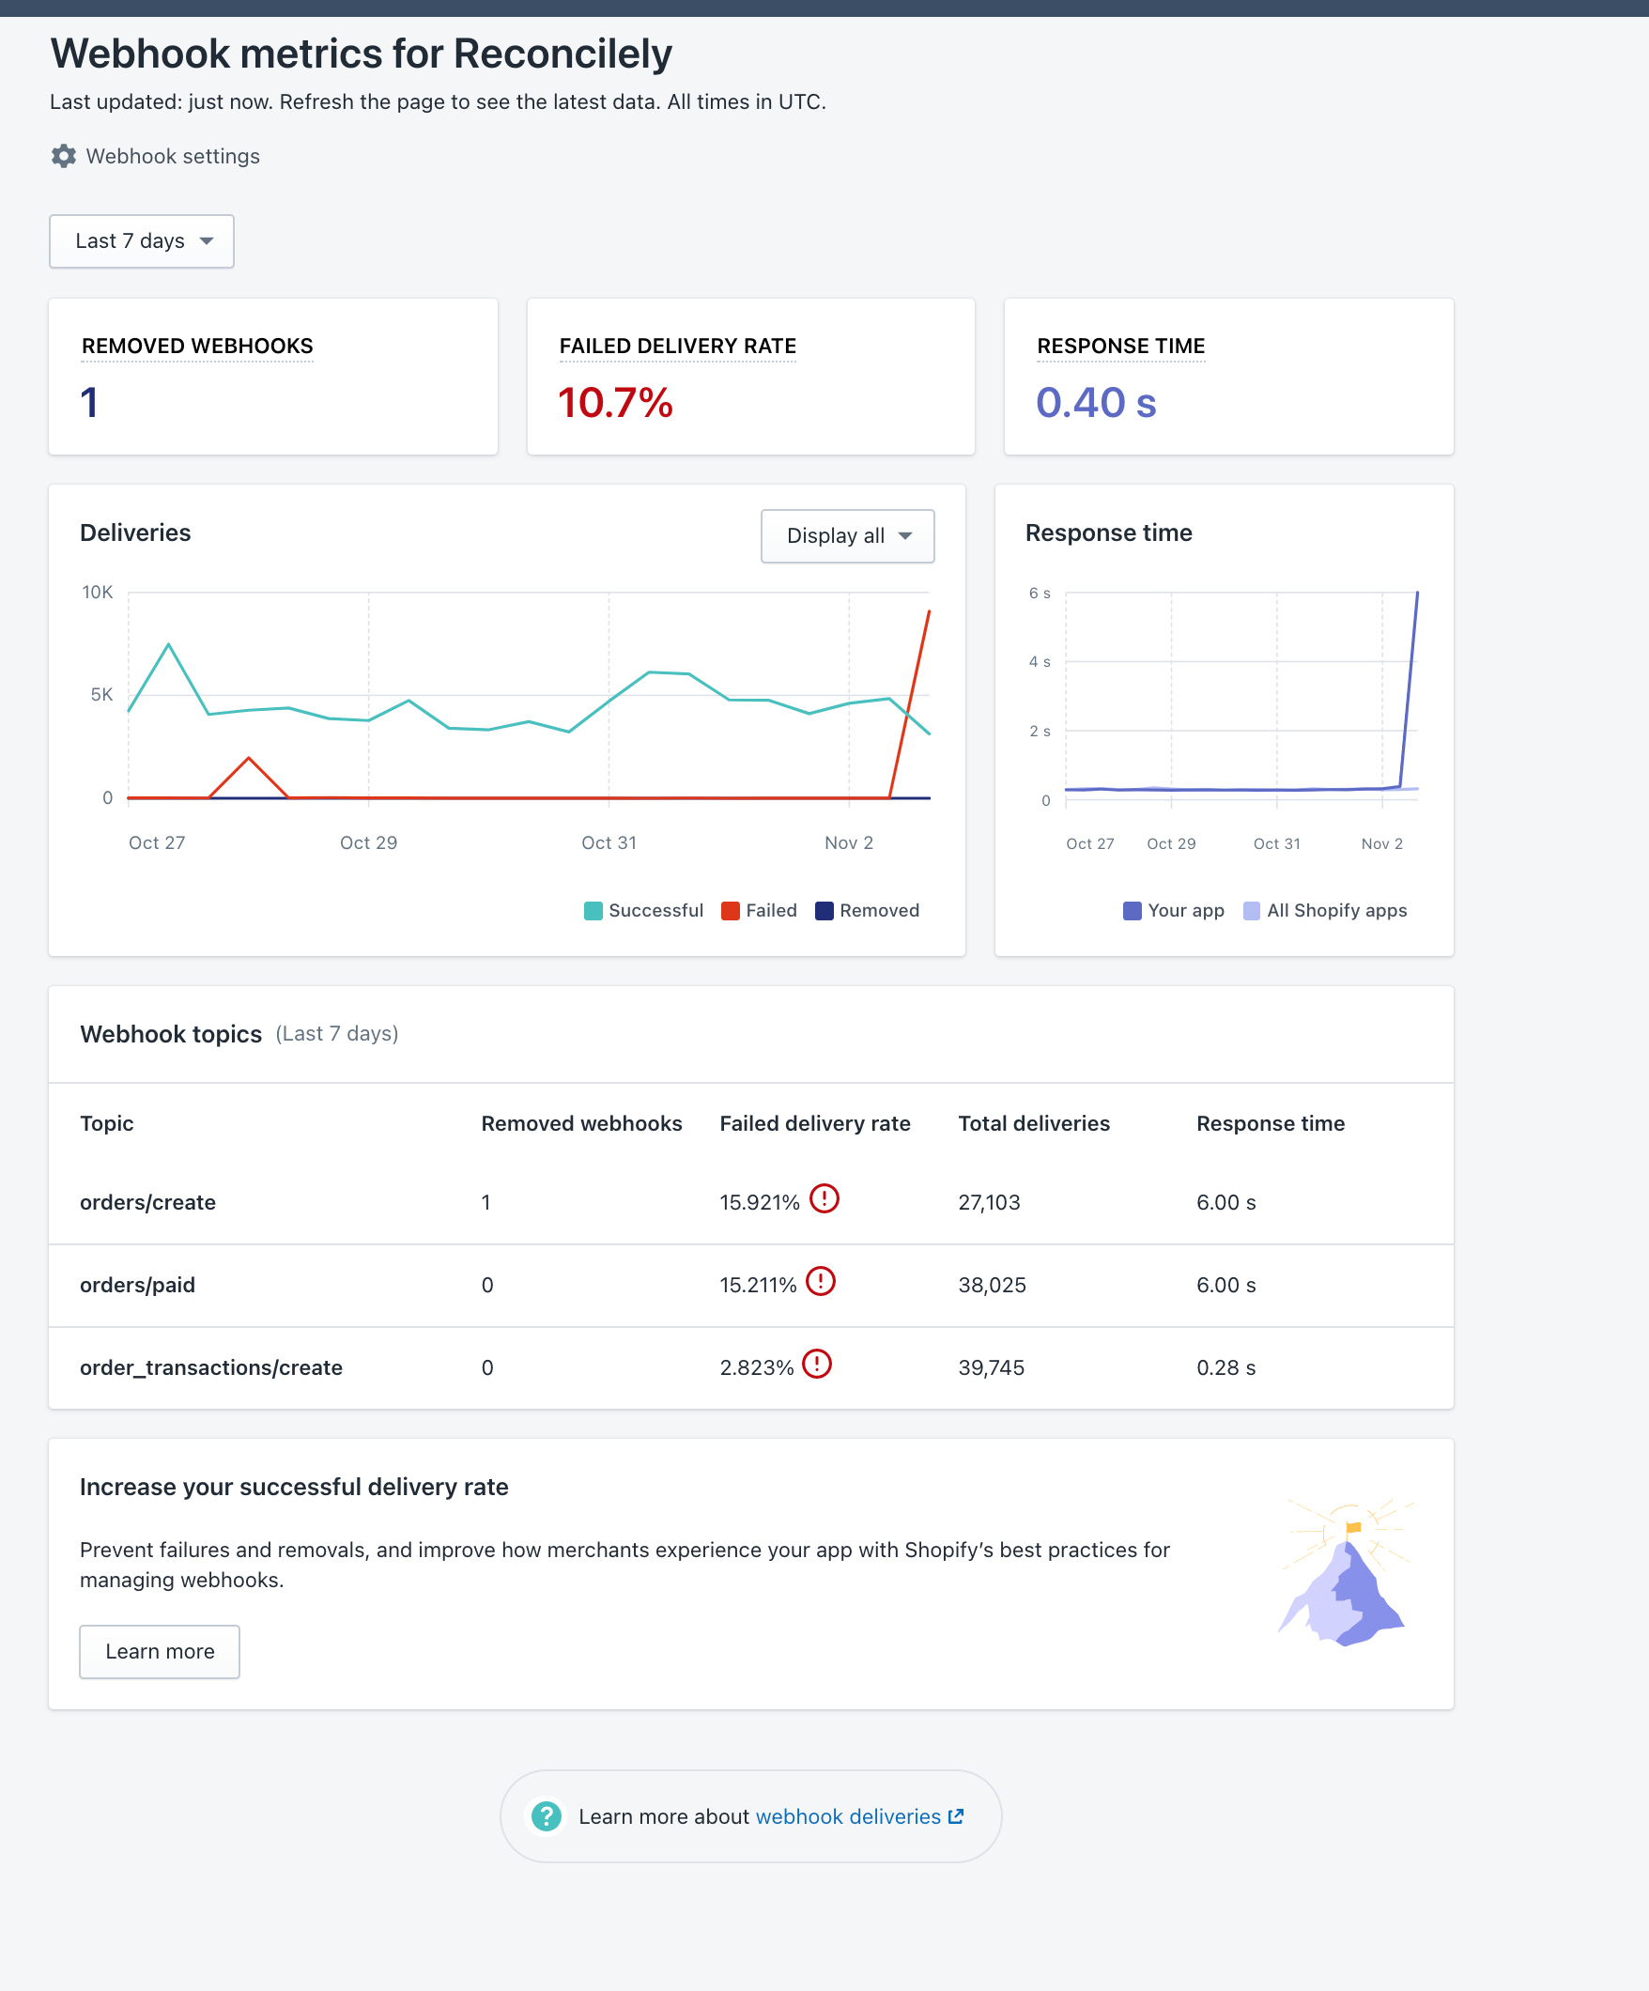1649x1991 pixels.
Task: Open the Last 7 days dropdown
Action: [140, 240]
